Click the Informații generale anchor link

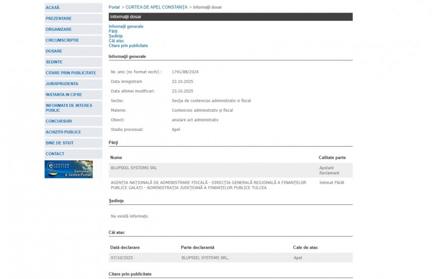126,26
